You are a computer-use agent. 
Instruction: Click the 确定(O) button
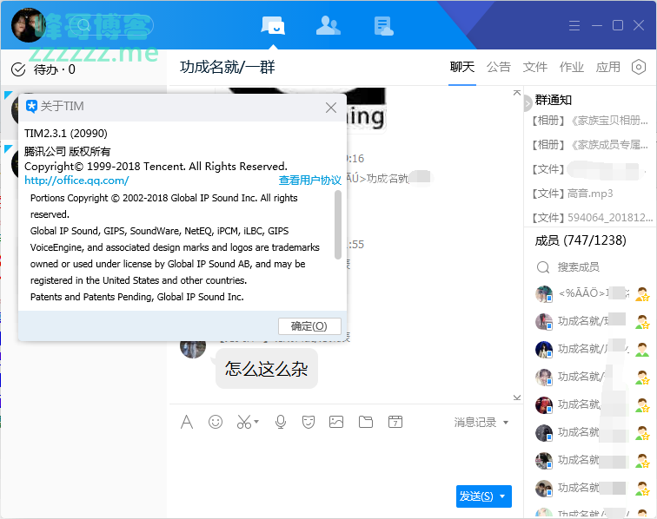[309, 326]
